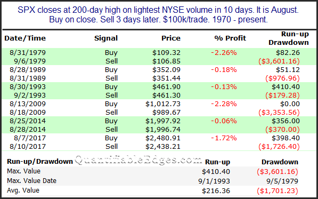Select the 8/31/1979 buy row date
Viewport: 318px width, 199px height.
tap(28, 53)
